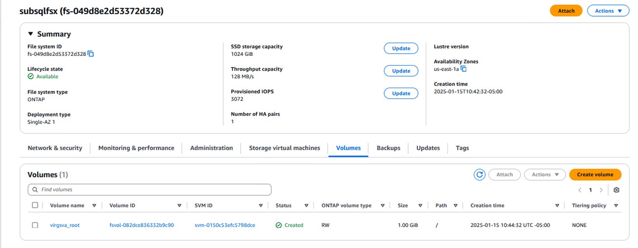Select all volumes header checkbox
Viewport: 638px width, 248px height.
pyautogui.click(x=35, y=205)
